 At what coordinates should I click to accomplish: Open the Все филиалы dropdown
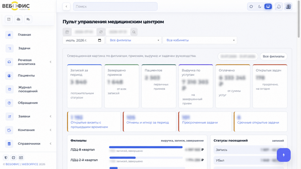(x=134, y=40)
